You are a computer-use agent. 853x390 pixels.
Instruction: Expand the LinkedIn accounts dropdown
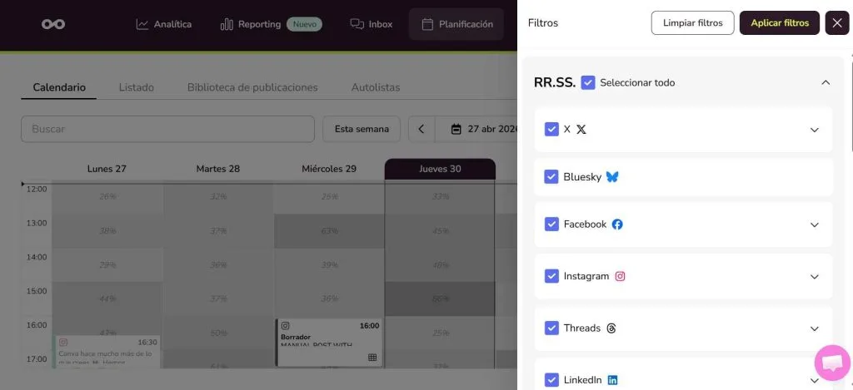click(815, 380)
